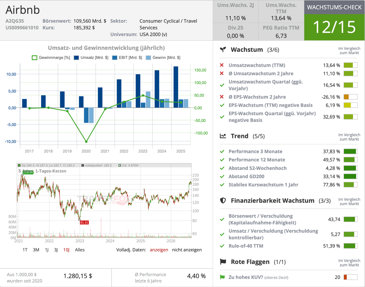
Task: Click the Airbnb company title
Action: pyautogui.click(x=23, y=10)
